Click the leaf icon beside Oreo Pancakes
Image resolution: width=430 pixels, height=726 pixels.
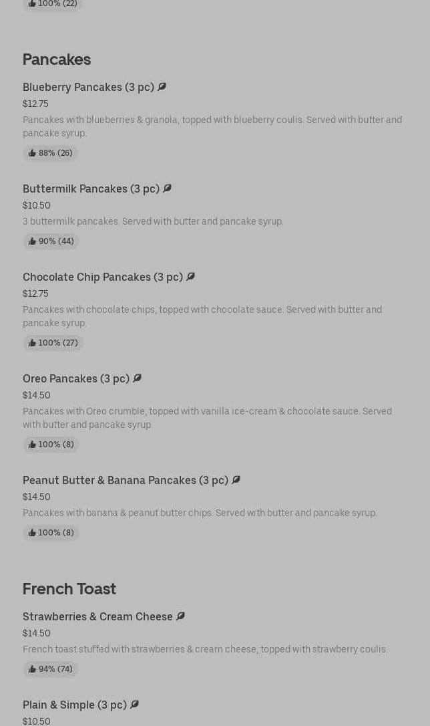[x=137, y=378]
